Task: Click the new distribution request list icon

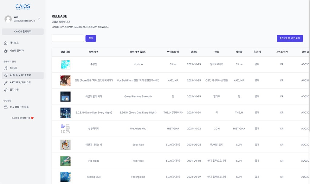Action: pyautogui.click(x=5, y=107)
